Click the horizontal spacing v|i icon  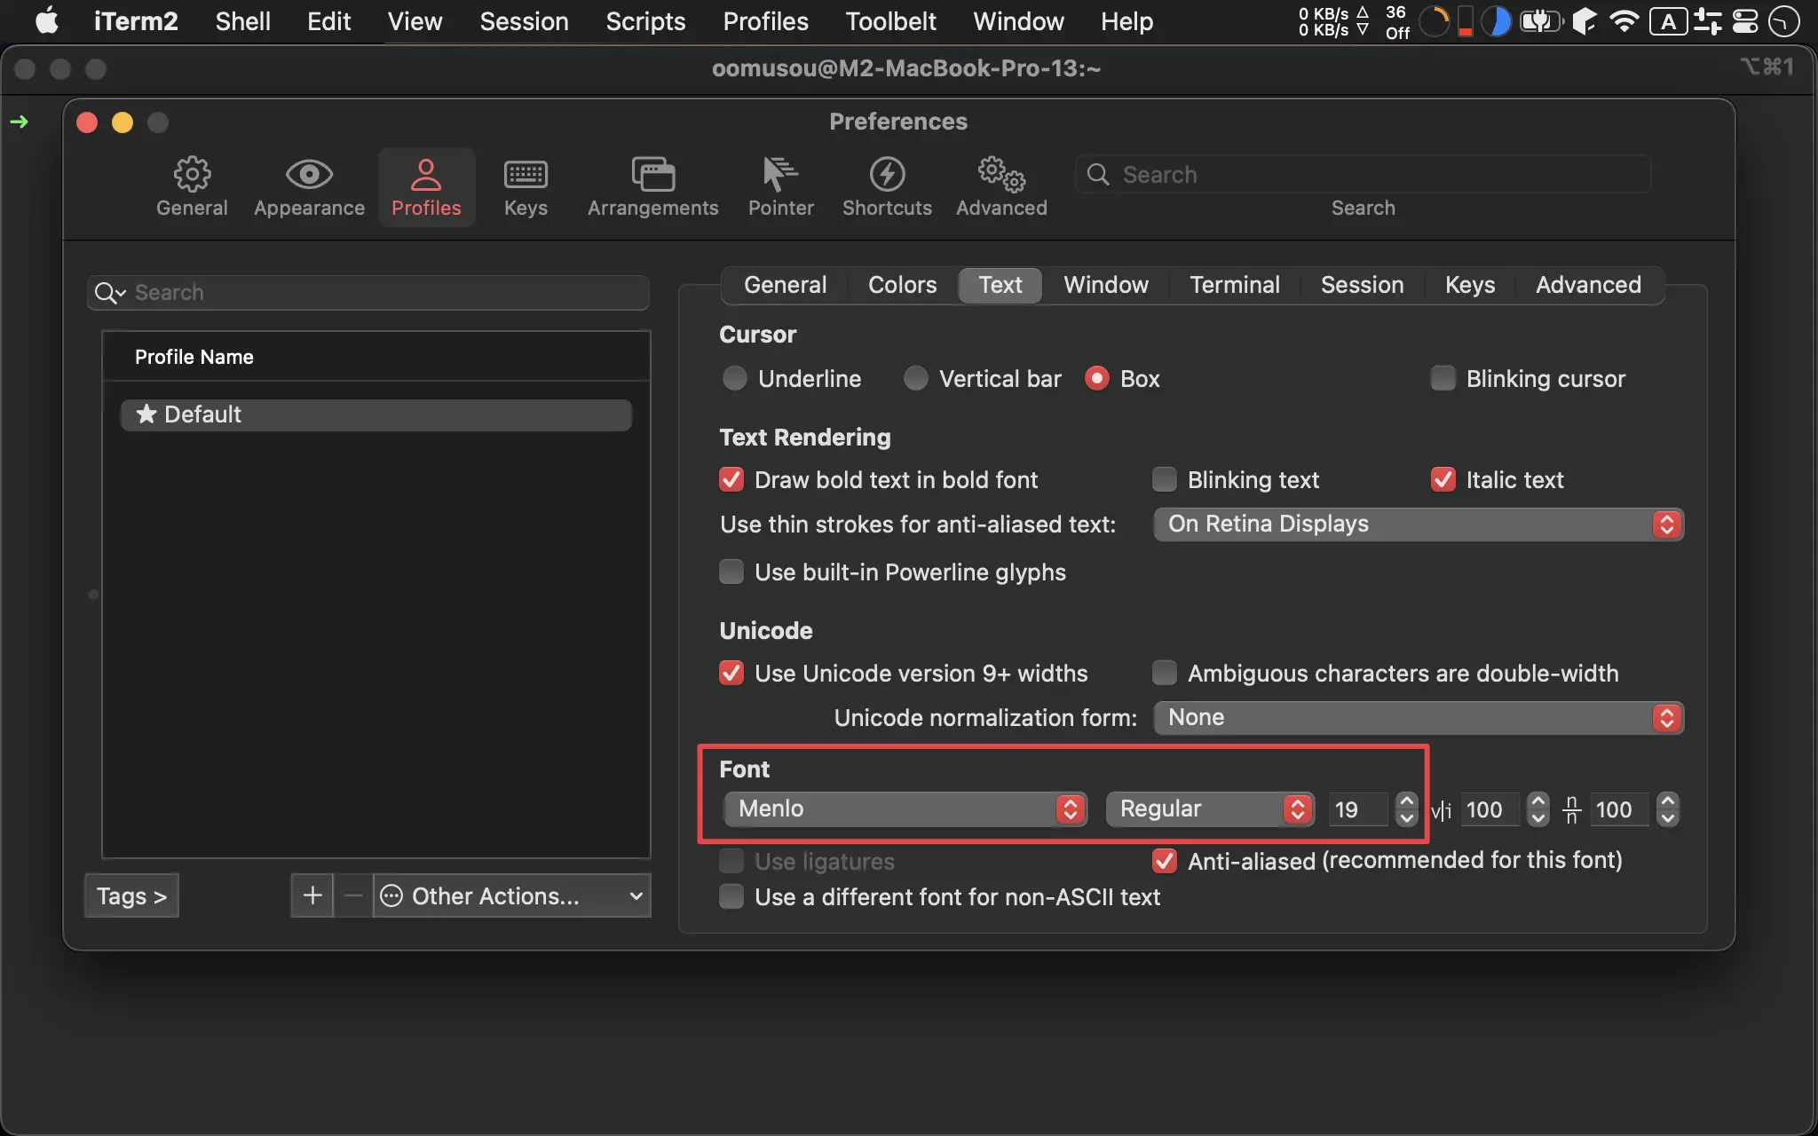coord(1442,810)
